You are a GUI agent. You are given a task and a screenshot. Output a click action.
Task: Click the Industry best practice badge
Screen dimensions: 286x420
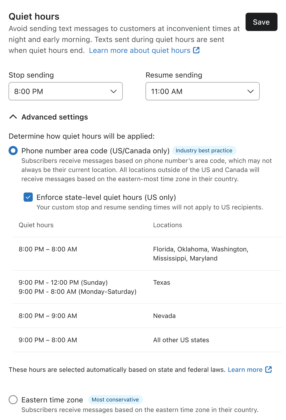point(204,150)
